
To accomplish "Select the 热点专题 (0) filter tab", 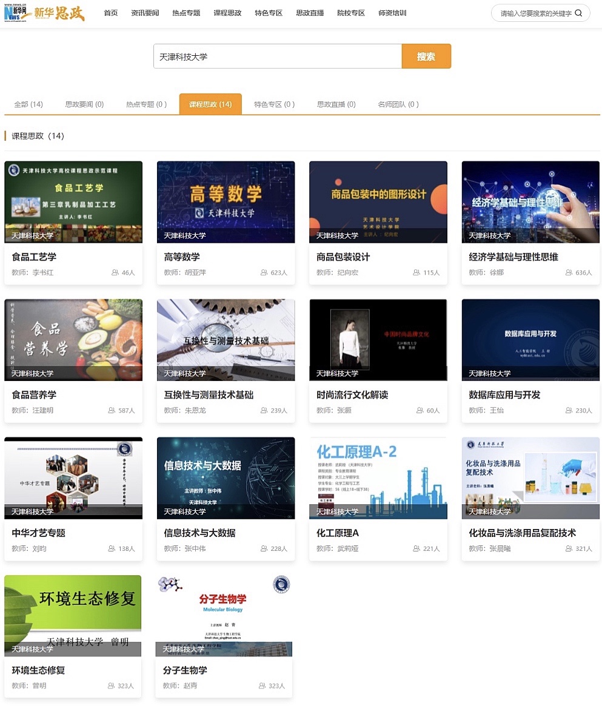I will coord(146,104).
